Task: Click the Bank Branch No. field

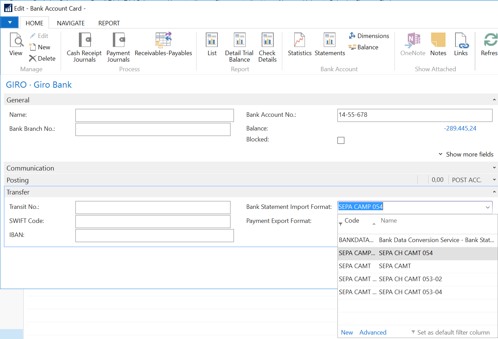Action: (153, 129)
